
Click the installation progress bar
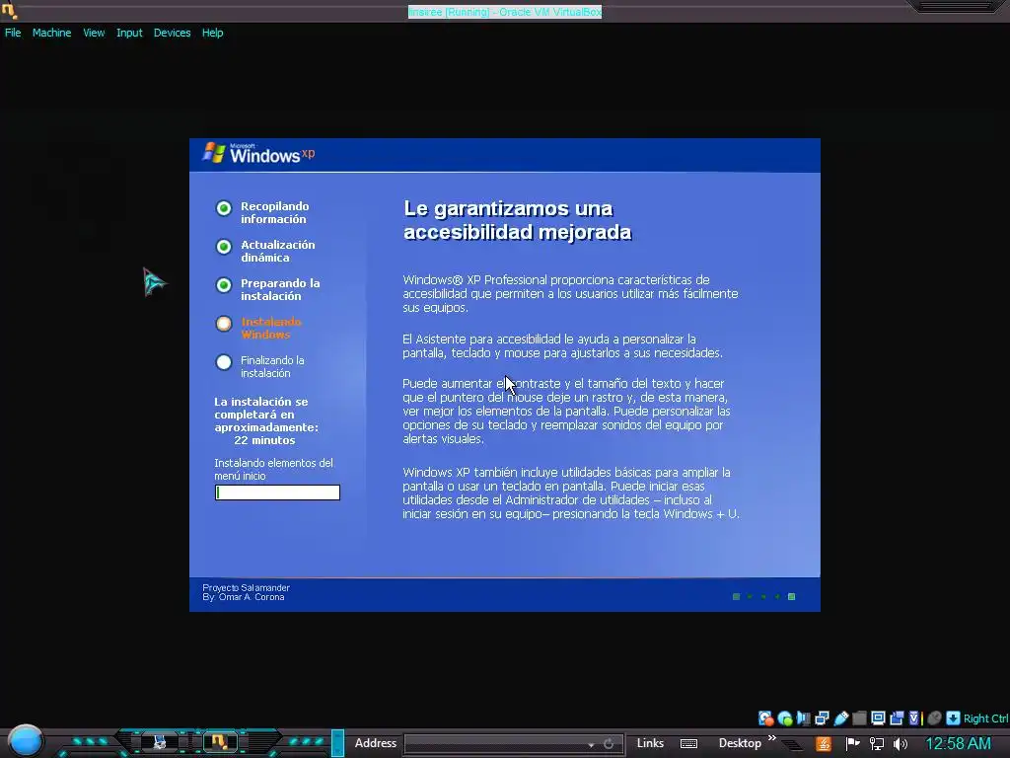277,493
